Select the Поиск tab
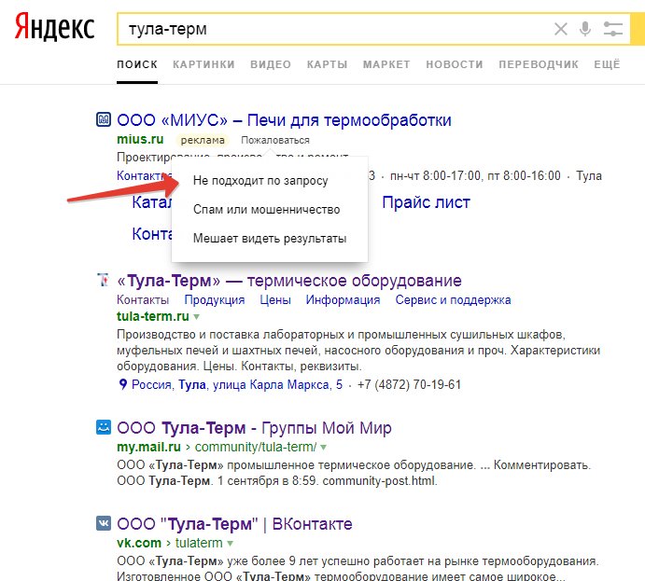 137,64
